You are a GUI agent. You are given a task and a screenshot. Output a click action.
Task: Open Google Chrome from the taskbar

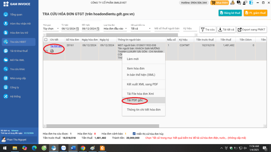(x=83, y=148)
